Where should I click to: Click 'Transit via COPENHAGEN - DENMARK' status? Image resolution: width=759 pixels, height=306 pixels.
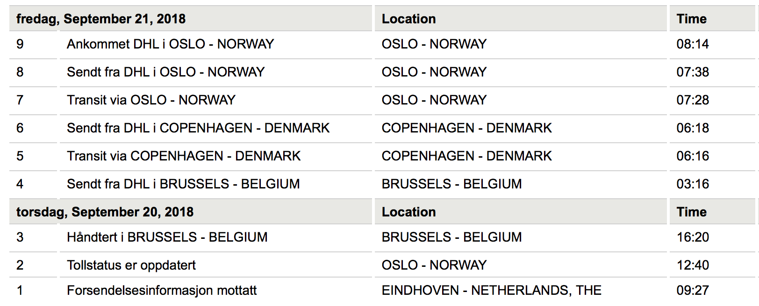184,156
